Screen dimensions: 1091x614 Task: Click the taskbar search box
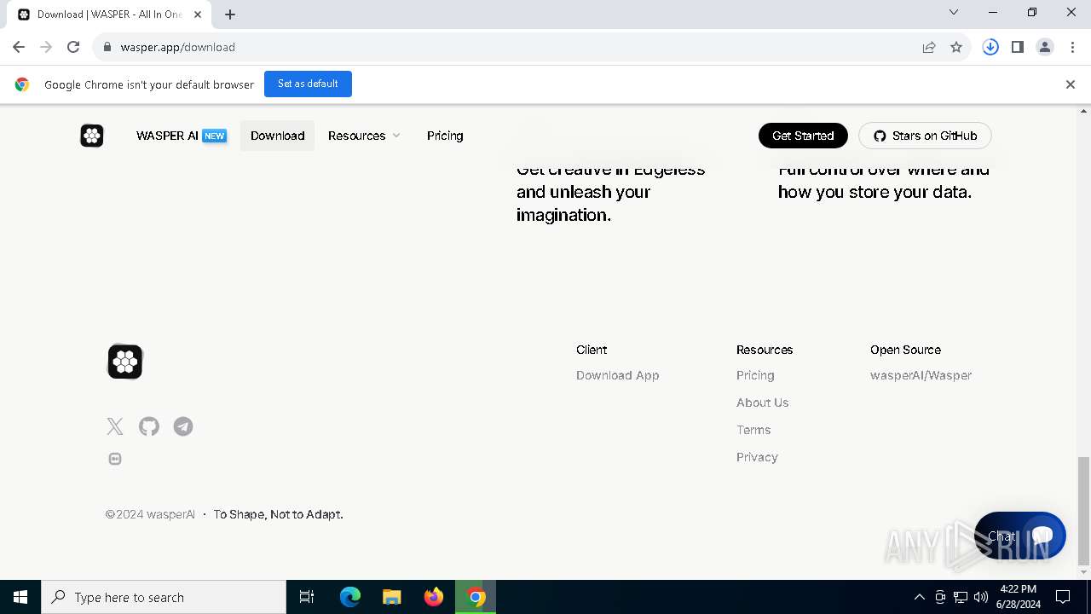(164, 597)
